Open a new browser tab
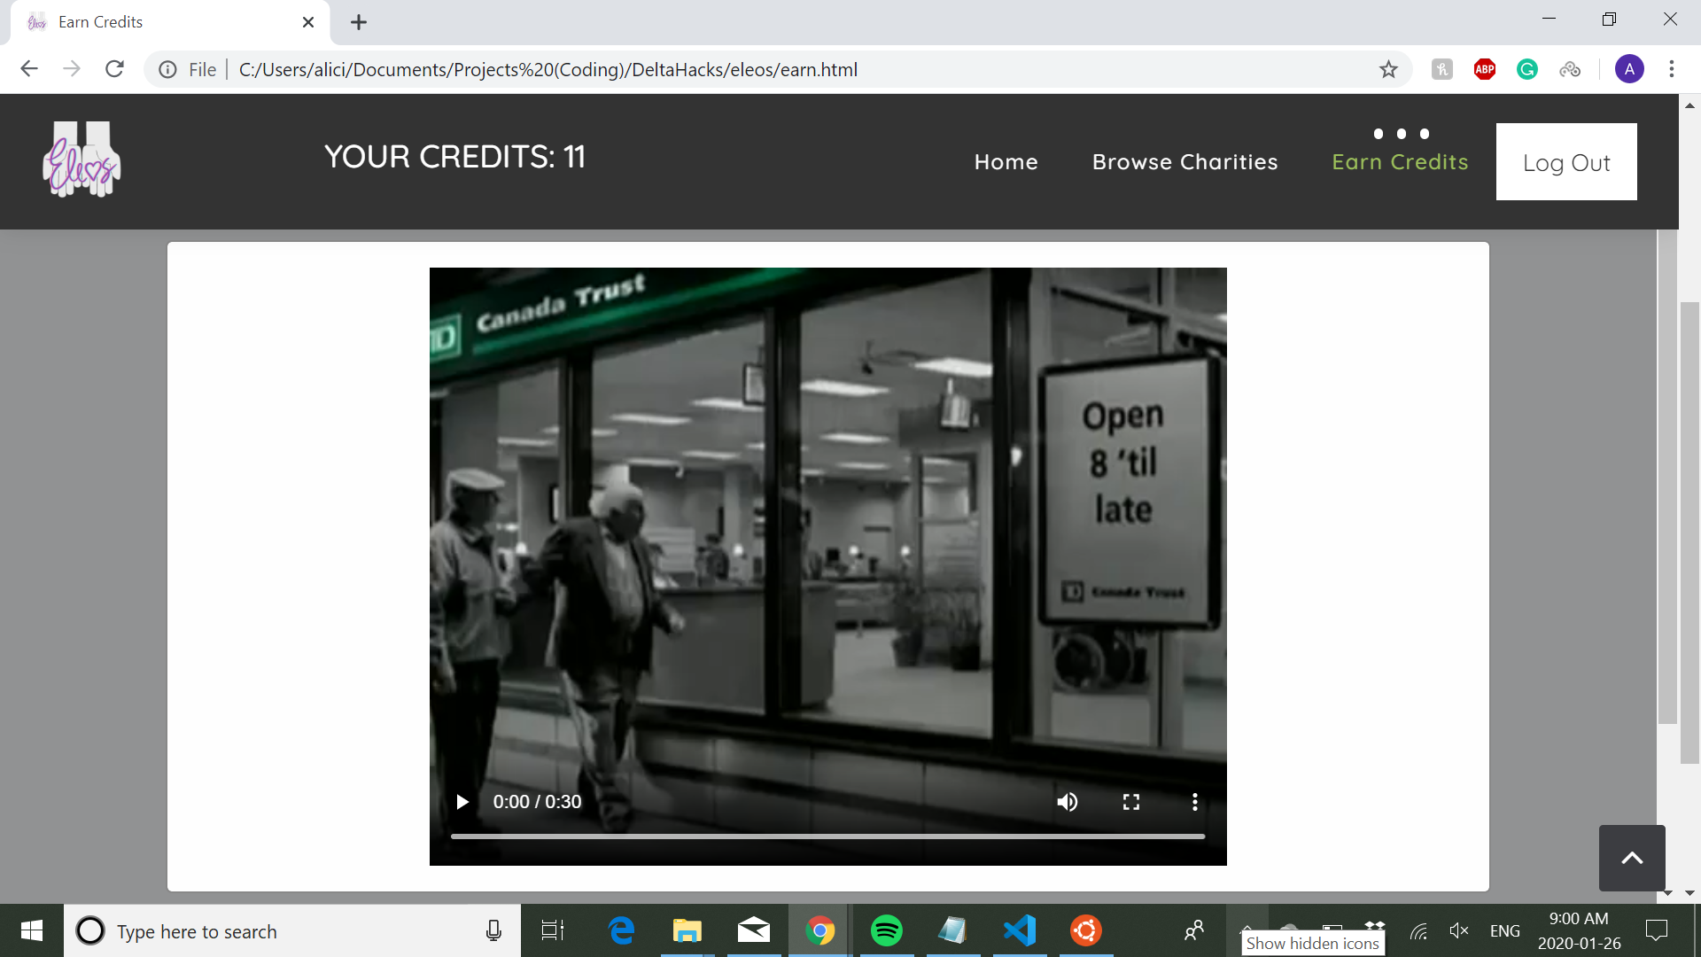The image size is (1701, 957). click(x=358, y=22)
